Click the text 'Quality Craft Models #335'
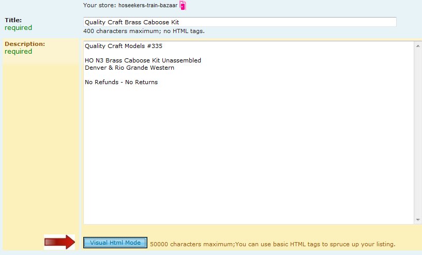 coord(124,46)
